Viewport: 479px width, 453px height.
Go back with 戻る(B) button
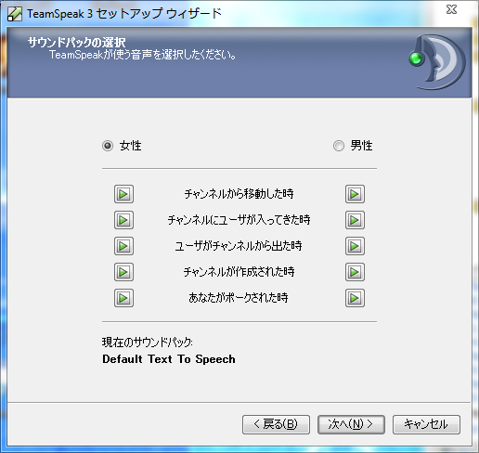point(276,424)
